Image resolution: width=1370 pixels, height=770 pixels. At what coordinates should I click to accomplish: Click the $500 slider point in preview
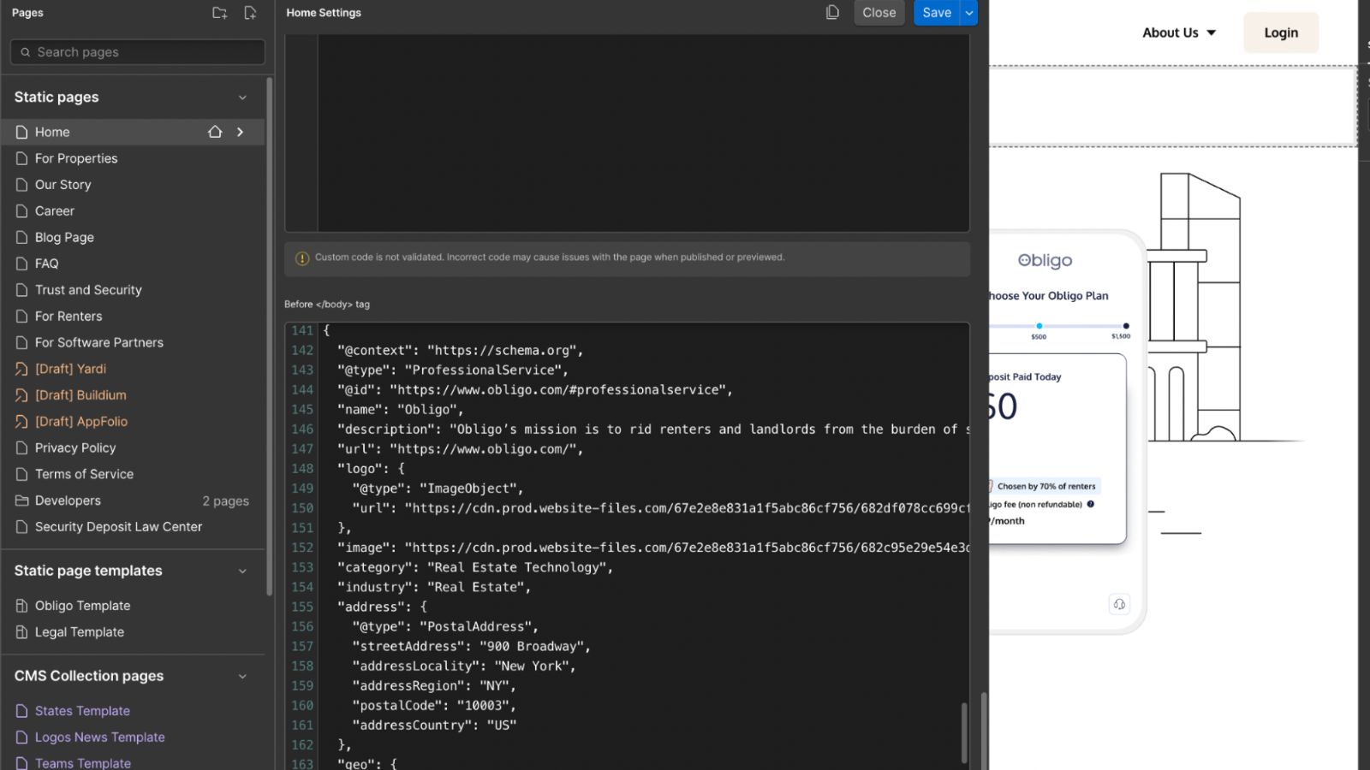pyautogui.click(x=1039, y=326)
